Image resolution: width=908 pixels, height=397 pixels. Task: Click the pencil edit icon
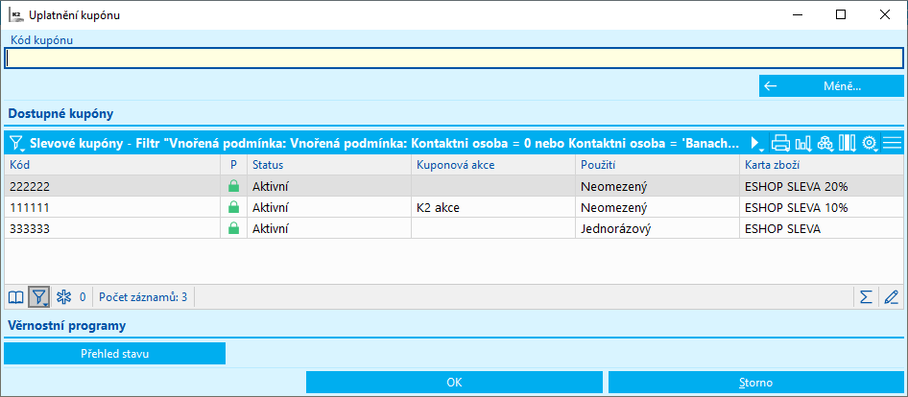[892, 297]
